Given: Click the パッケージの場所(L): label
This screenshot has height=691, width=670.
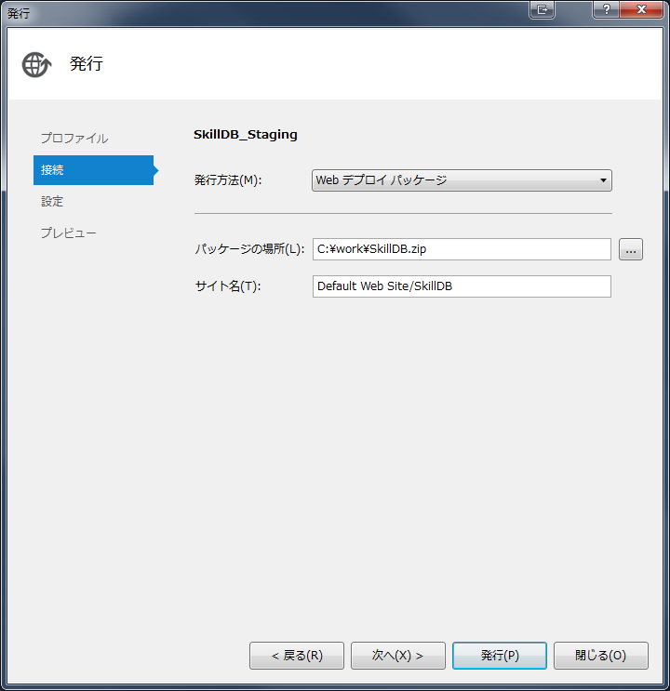Looking at the screenshot, I should tap(249, 249).
